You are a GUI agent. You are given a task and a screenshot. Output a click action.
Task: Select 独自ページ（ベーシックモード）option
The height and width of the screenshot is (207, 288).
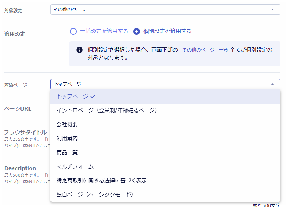[95, 194]
